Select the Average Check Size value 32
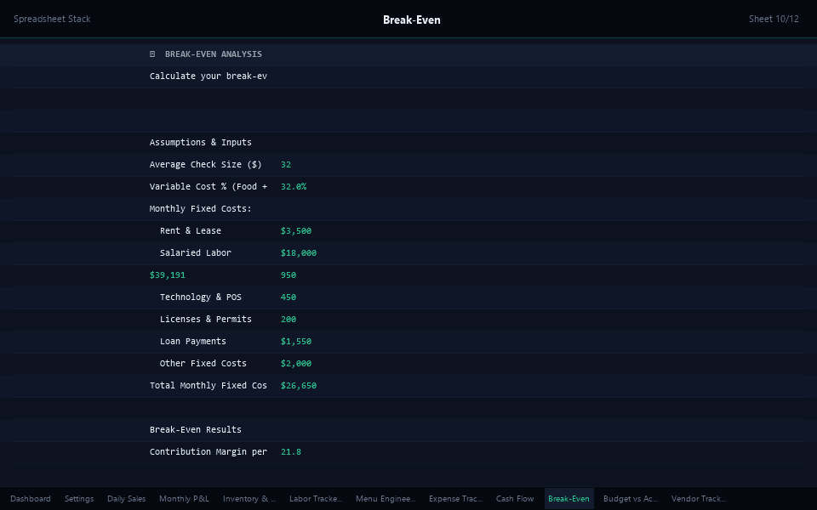817x510 pixels. (286, 164)
